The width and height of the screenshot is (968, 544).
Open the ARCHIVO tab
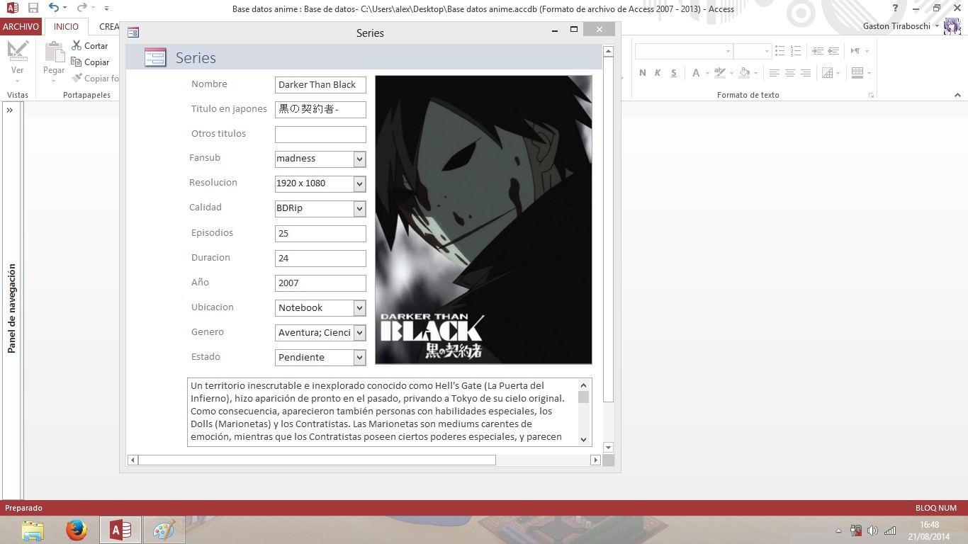[21, 27]
